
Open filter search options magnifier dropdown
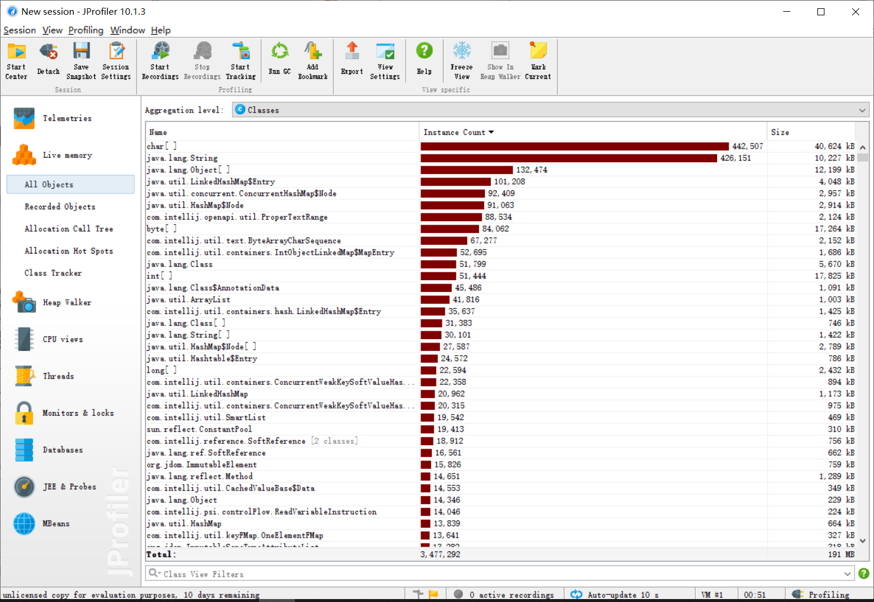pyautogui.click(x=155, y=574)
